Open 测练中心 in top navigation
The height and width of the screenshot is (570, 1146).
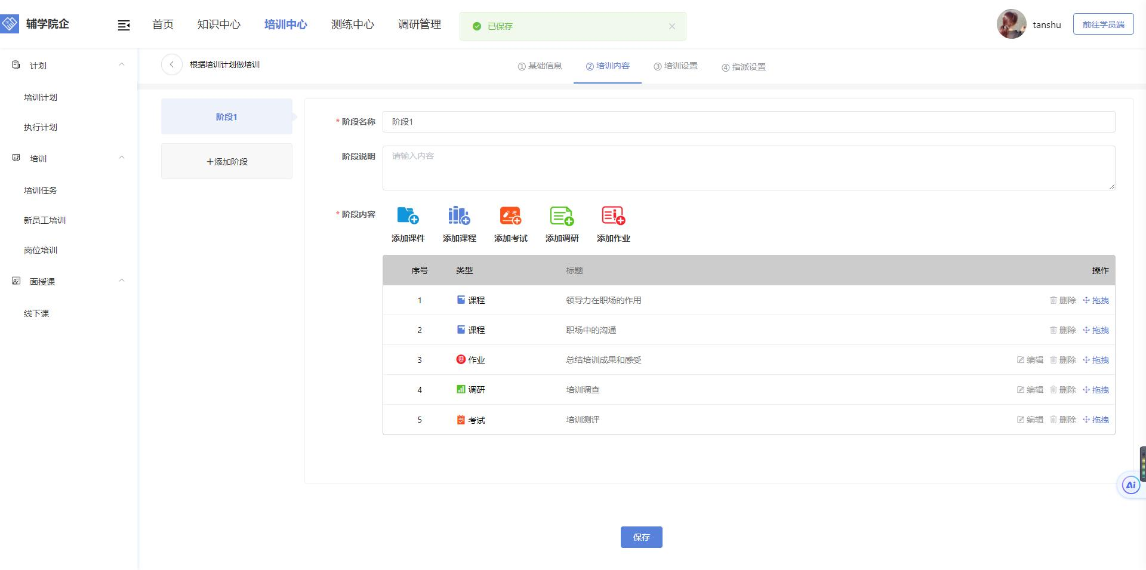(353, 24)
